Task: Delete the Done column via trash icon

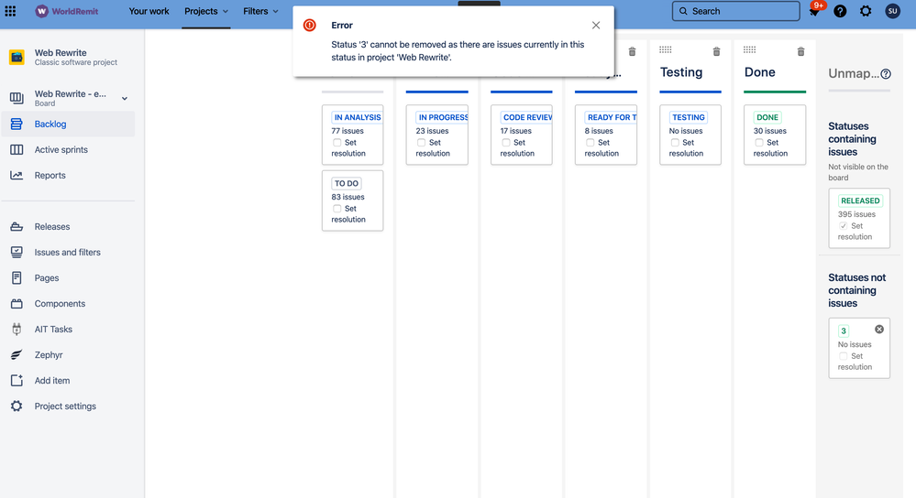Action: (x=800, y=52)
